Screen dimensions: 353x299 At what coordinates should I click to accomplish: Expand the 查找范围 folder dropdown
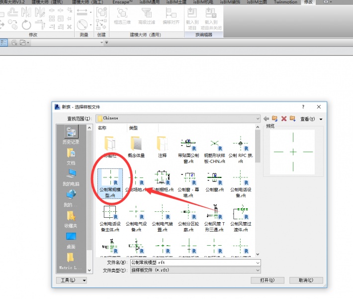pos(258,119)
